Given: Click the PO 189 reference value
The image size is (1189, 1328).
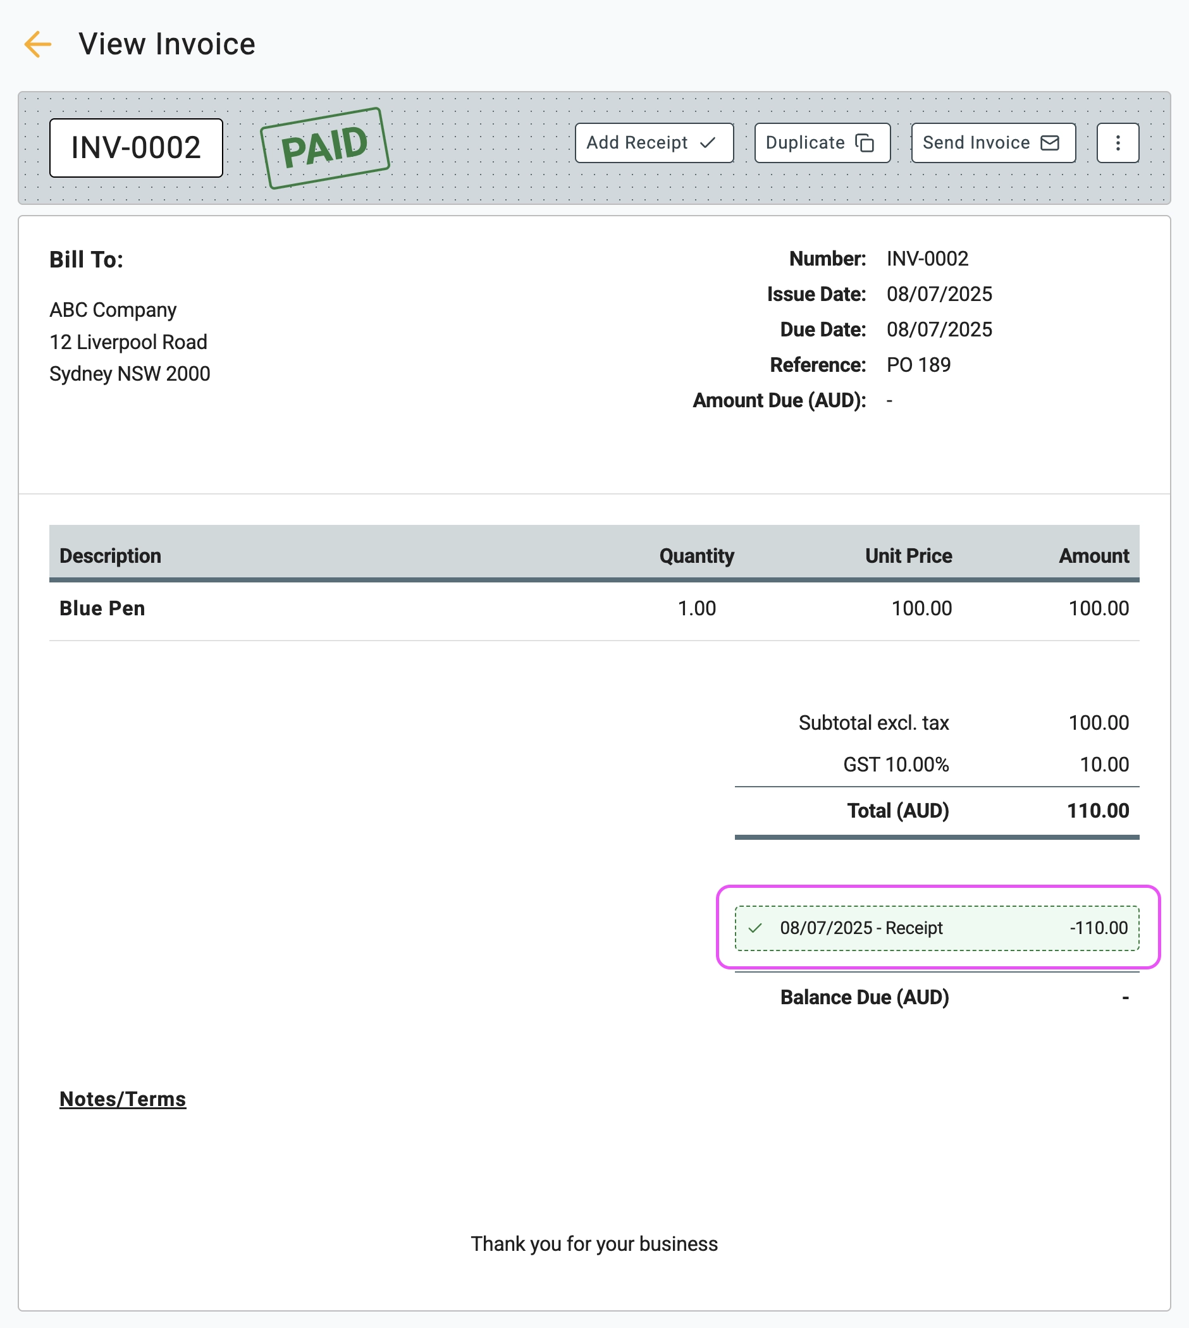Looking at the screenshot, I should coord(918,365).
